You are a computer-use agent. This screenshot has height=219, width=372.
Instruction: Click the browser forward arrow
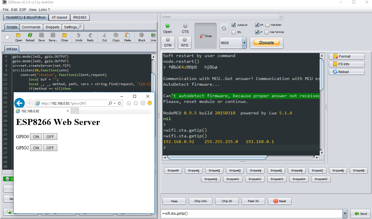[29, 103]
